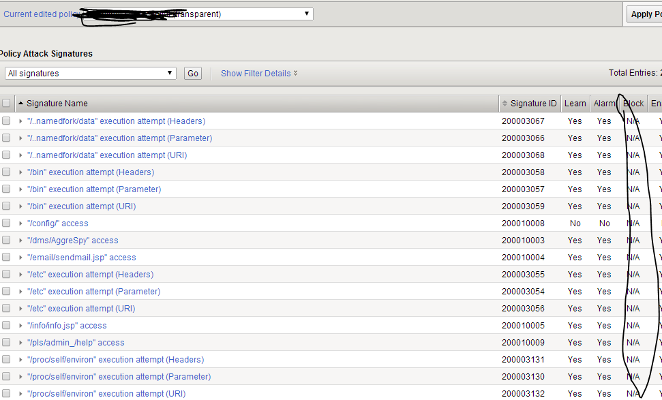Expand Show Filter Details
The width and height of the screenshot is (662, 400).
click(259, 73)
